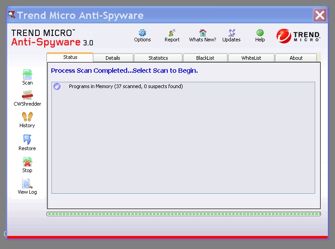The image size is (335, 249).
Task: Click the green scan progress bar
Action: coord(184,214)
